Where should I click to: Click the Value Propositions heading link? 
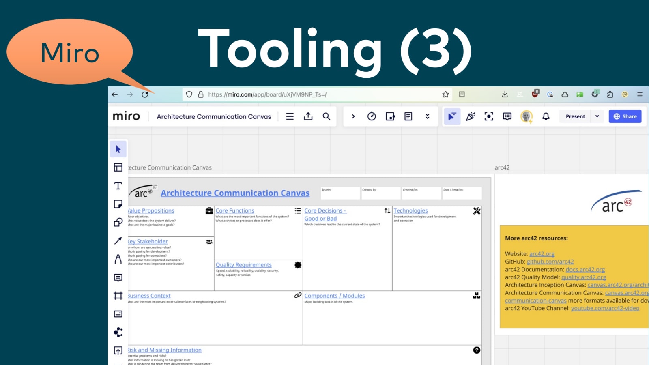click(x=151, y=211)
